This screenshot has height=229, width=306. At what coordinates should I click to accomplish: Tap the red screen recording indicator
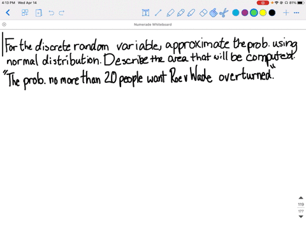(263, 3)
